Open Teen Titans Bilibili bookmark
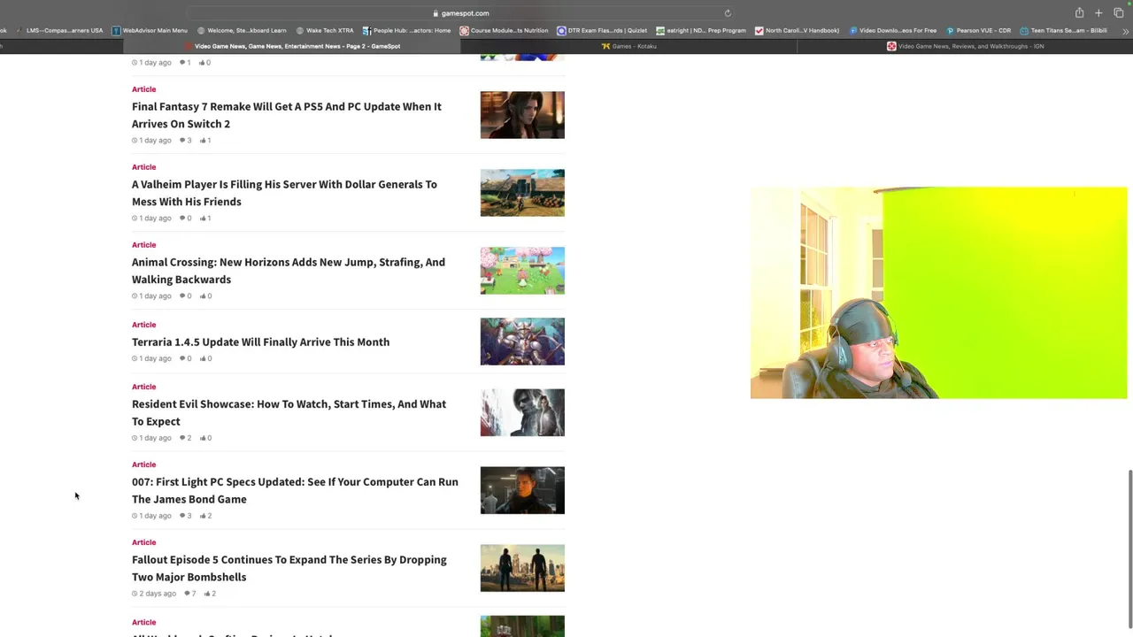The height and width of the screenshot is (637, 1133). pos(1063,30)
